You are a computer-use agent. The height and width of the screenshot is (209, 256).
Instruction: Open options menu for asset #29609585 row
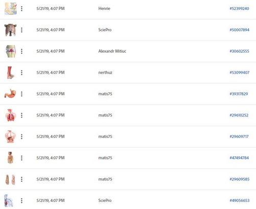pos(21,179)
